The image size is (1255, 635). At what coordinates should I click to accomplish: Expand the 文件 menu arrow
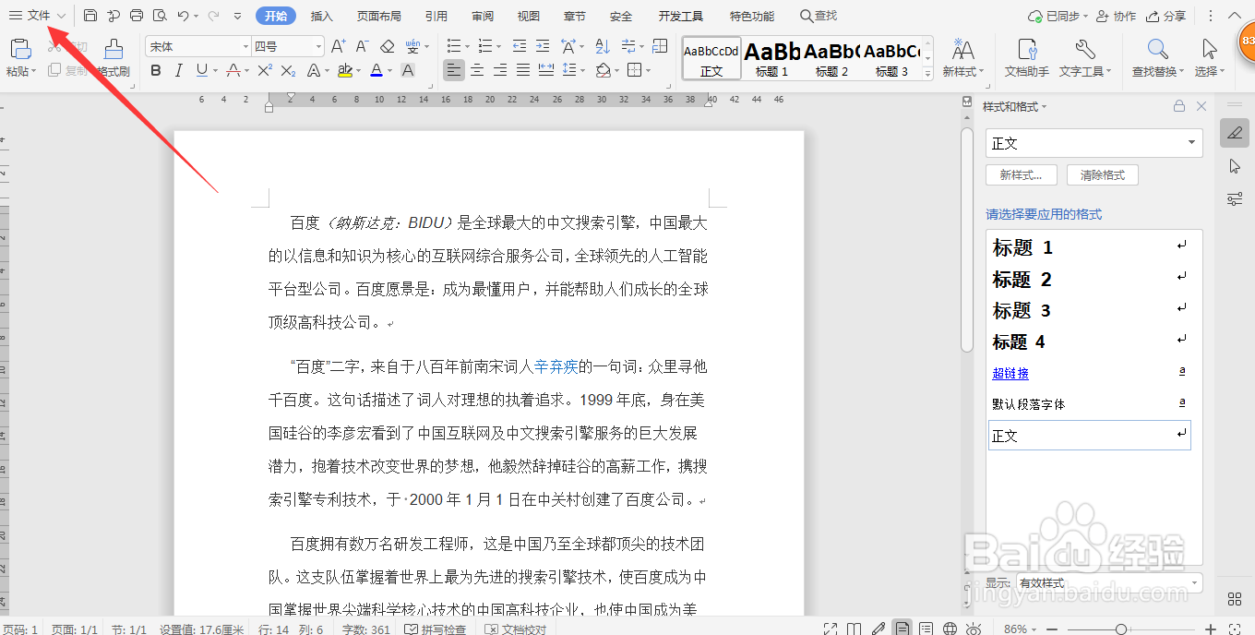click(x=61, y=16)
